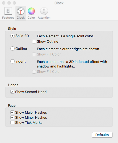Viewport: 118px width, 143px height.
Task: Choose the Indent style radio button
Action: (12, 61)
